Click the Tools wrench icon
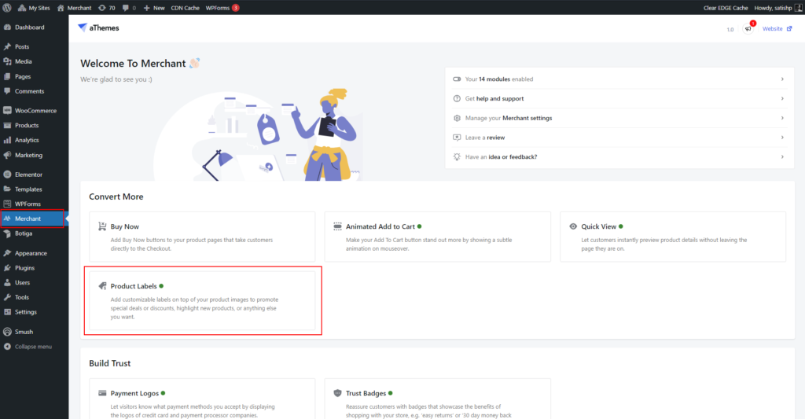The image size is (805, 419). coord(7,297)
